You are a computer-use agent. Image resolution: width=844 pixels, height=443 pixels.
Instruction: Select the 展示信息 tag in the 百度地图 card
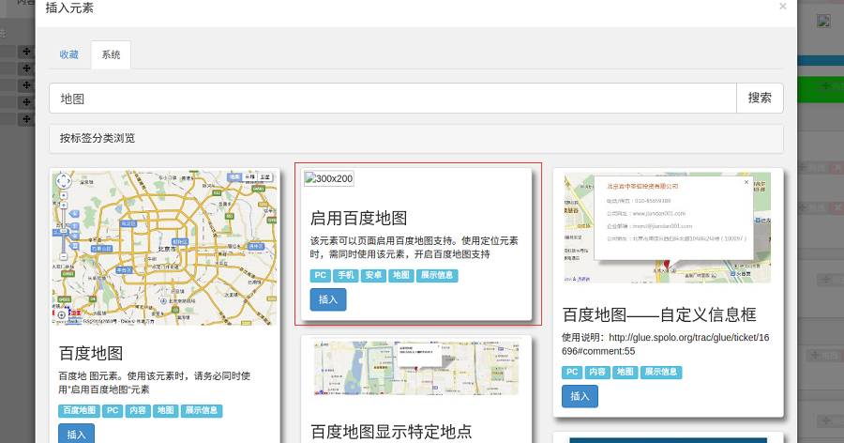[x=202, y=411]
